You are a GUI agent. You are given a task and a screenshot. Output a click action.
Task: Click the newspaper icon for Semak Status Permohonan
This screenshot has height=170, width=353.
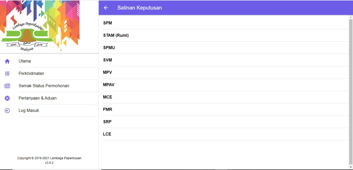tap(7, 86)
